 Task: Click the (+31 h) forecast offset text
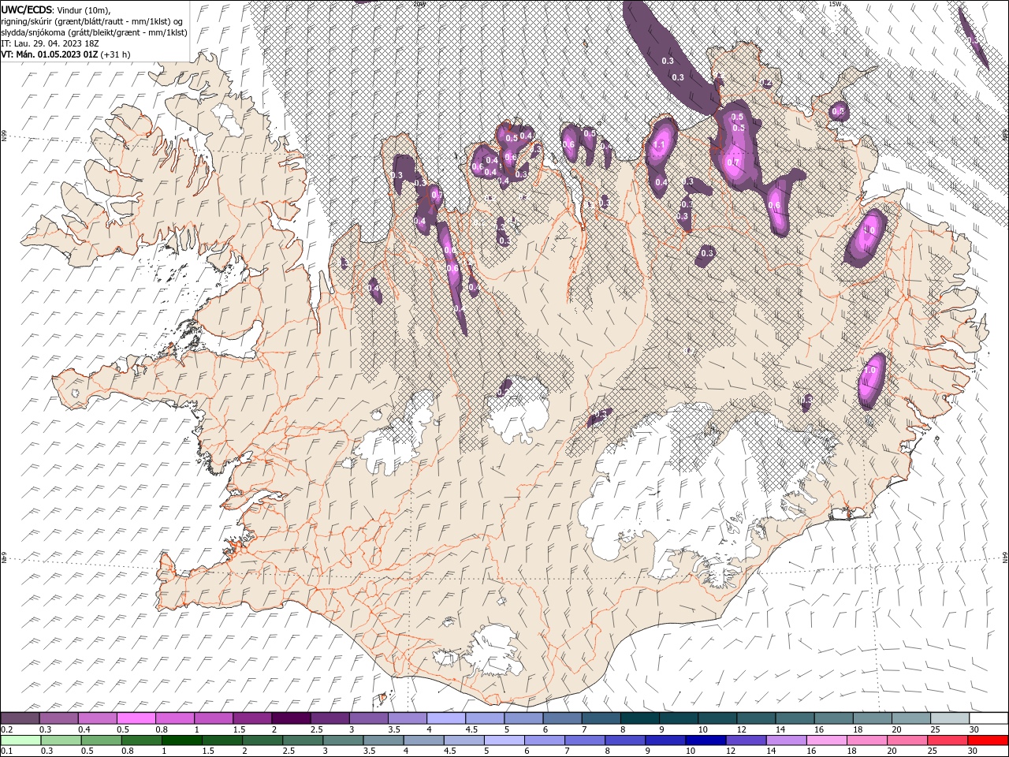pos(116,54)
